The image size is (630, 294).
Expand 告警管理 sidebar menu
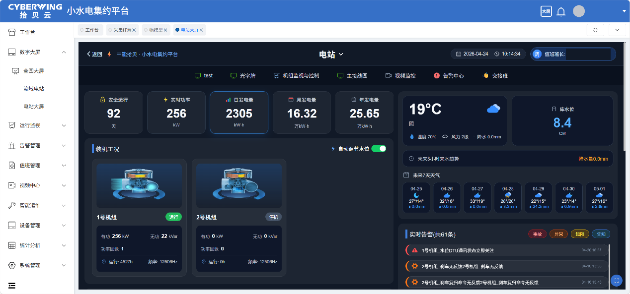pos(37,146)
